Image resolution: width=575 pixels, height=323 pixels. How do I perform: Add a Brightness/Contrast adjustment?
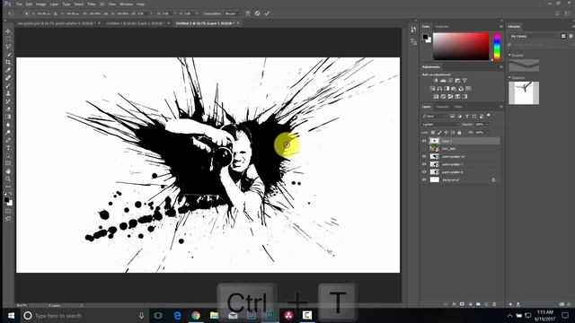436,81
